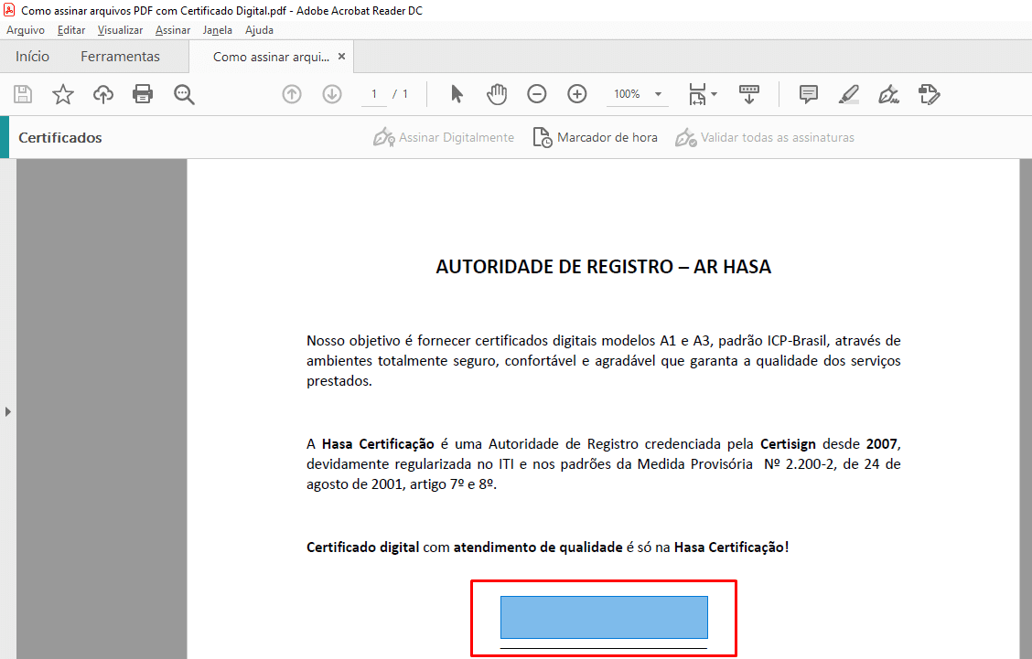The image size is (1032, 659).
Task: Print the document with printer icon
Action: tap(143, 94)
